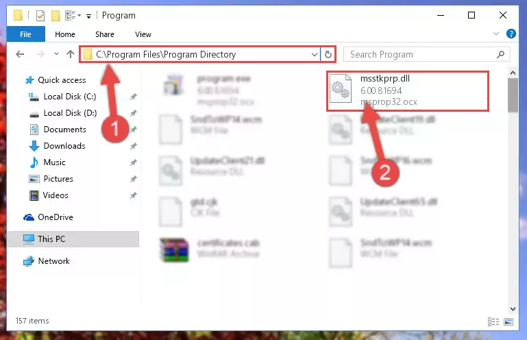
Task: Click pin icon beside Music
Action: coord(134,162)
